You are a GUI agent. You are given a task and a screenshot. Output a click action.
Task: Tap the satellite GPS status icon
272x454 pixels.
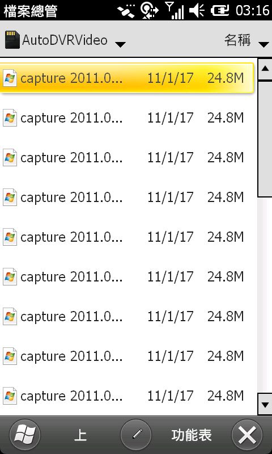coord(126,11)
